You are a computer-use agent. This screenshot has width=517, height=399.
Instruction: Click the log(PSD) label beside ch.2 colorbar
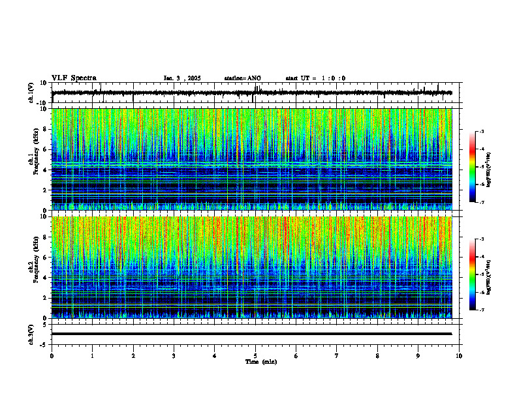pos(489,277)
